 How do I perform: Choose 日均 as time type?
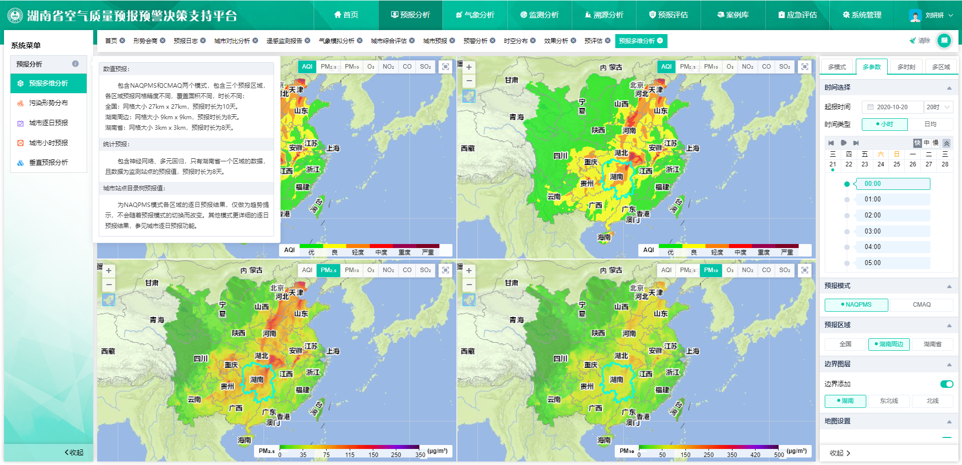pyautogui.click(x=930, y=124)
